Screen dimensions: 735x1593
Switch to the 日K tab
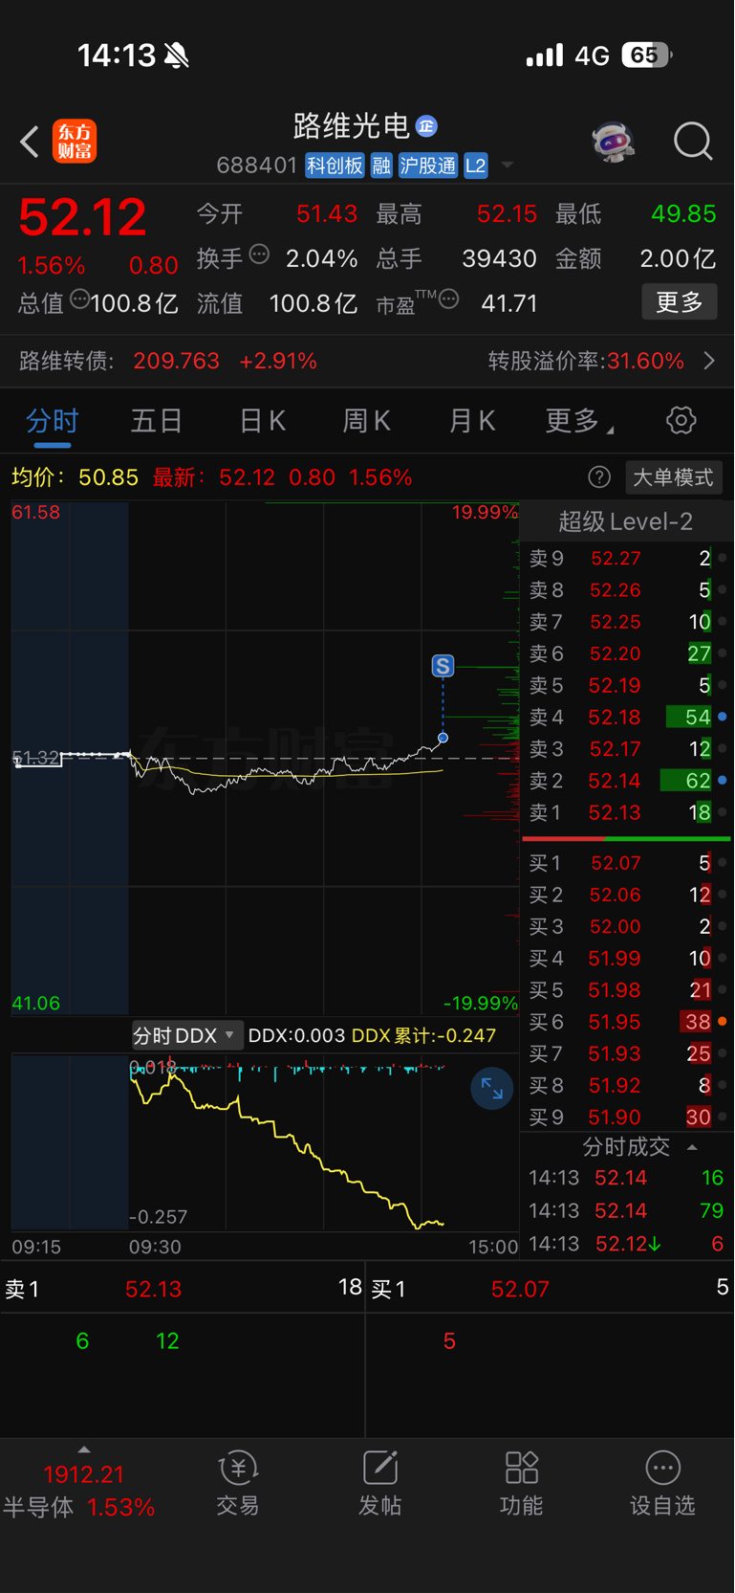(x=262, y=421)
